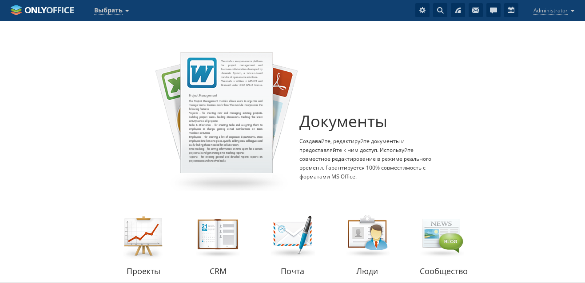The image size is (585, 283).
Task: Click the search magnifier icon
Action: coord(440,10)
